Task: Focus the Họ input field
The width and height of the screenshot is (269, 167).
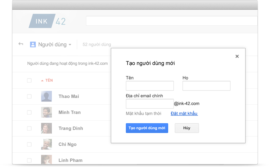Action: click(206, 86)
